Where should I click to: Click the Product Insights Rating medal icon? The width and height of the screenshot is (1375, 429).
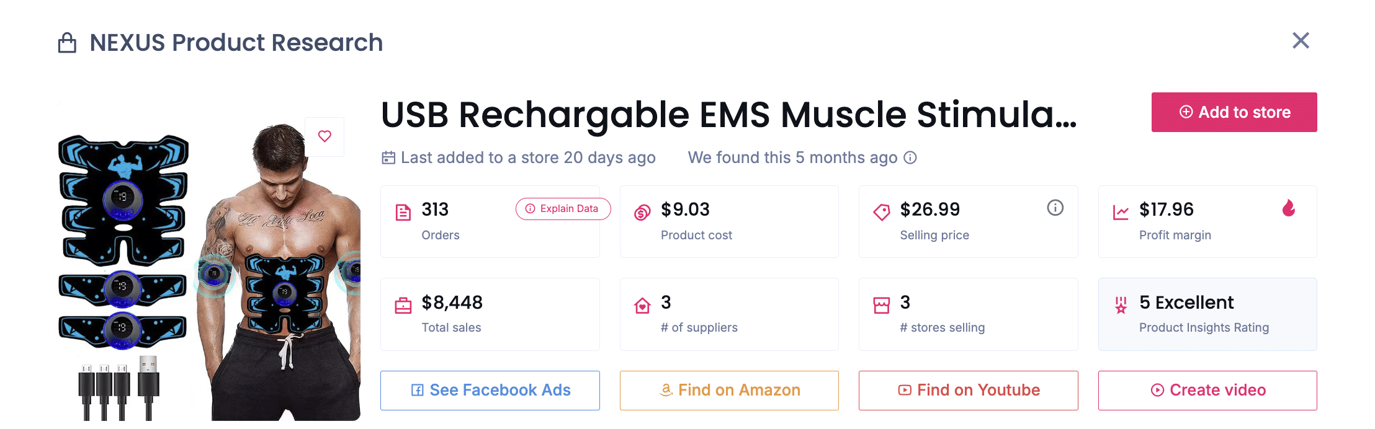(1121, 305)
